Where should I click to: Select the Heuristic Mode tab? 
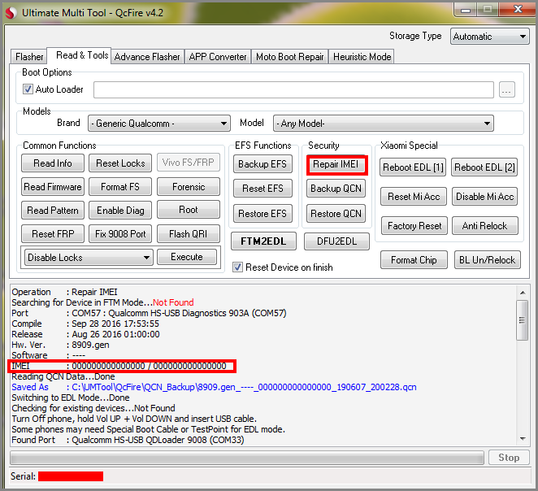pos(362,57)
